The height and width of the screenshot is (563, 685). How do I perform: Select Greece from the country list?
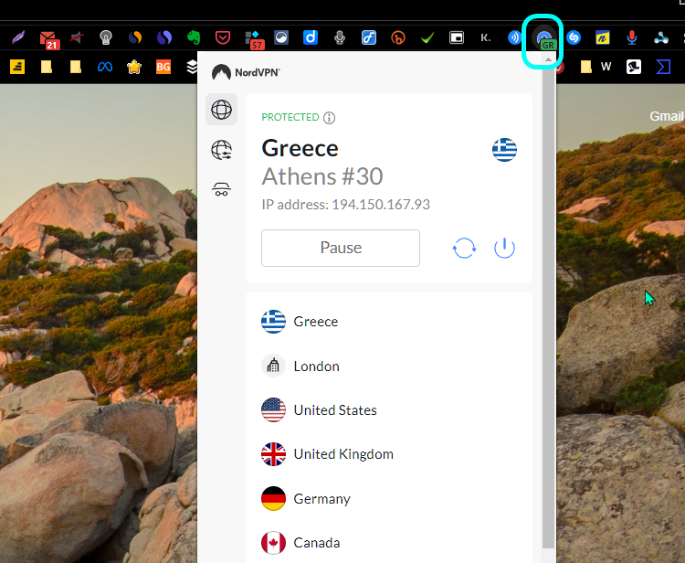pos(388,322)
